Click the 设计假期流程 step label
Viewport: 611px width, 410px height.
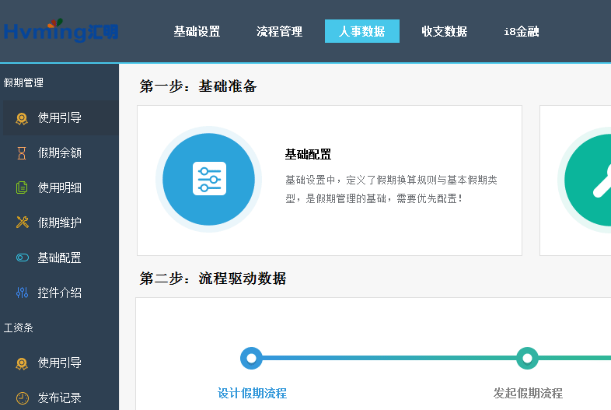[252, 393]
